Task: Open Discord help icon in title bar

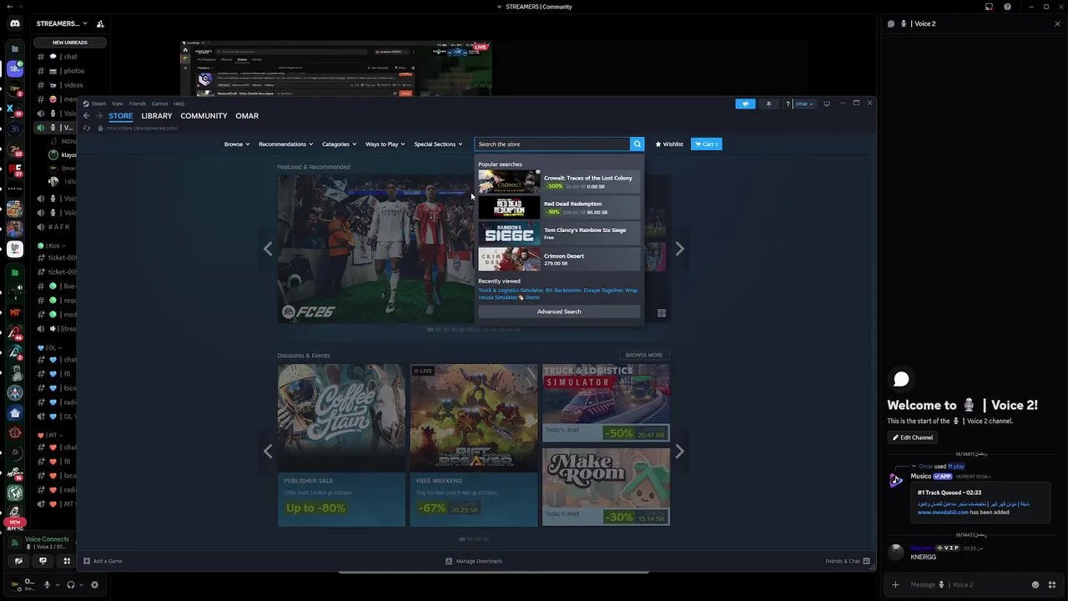Action: coord(1007,7)
